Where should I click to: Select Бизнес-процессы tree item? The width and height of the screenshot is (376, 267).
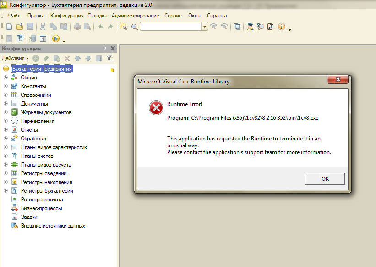point(42,208)
